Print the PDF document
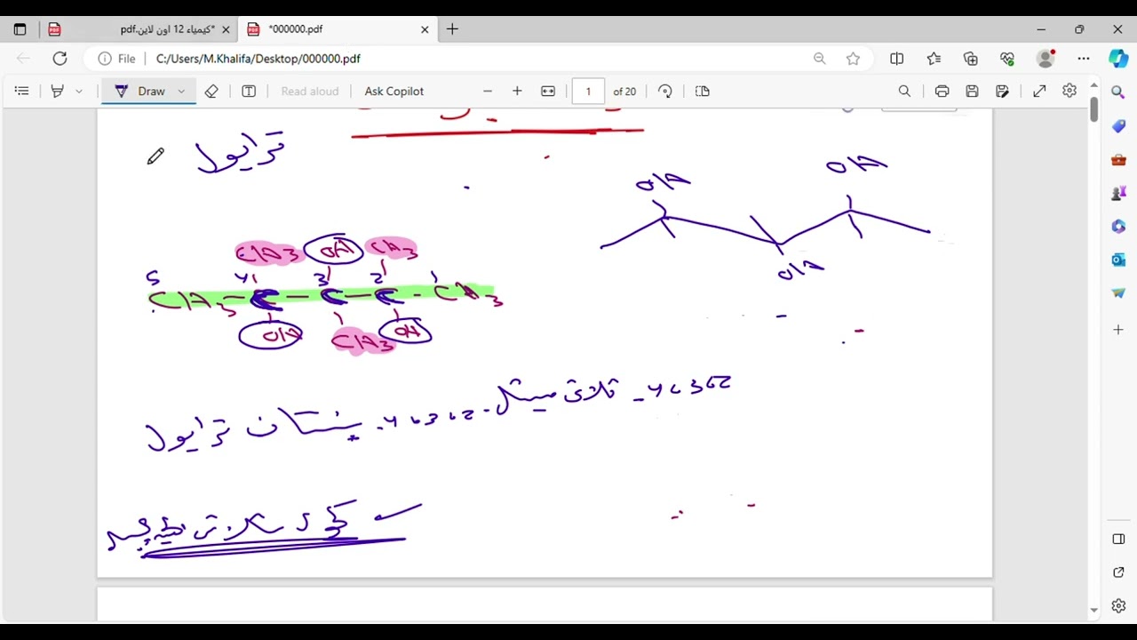The image size is (1137, 640). pos(942,91)
